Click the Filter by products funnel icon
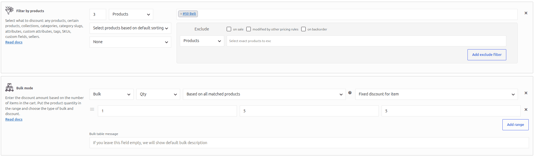 coord(9,10)
